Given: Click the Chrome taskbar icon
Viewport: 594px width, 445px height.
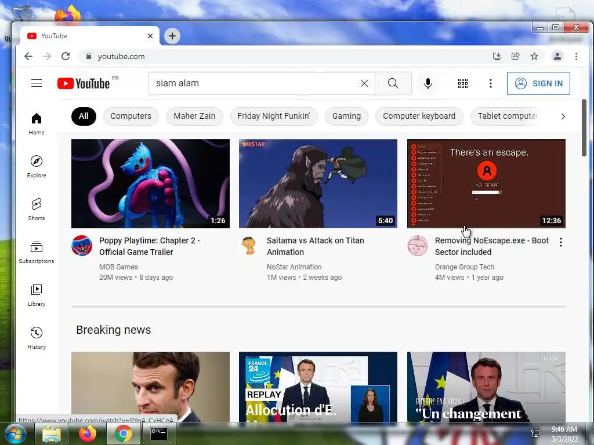Looking at the screenshot, I should coord(123,433).
